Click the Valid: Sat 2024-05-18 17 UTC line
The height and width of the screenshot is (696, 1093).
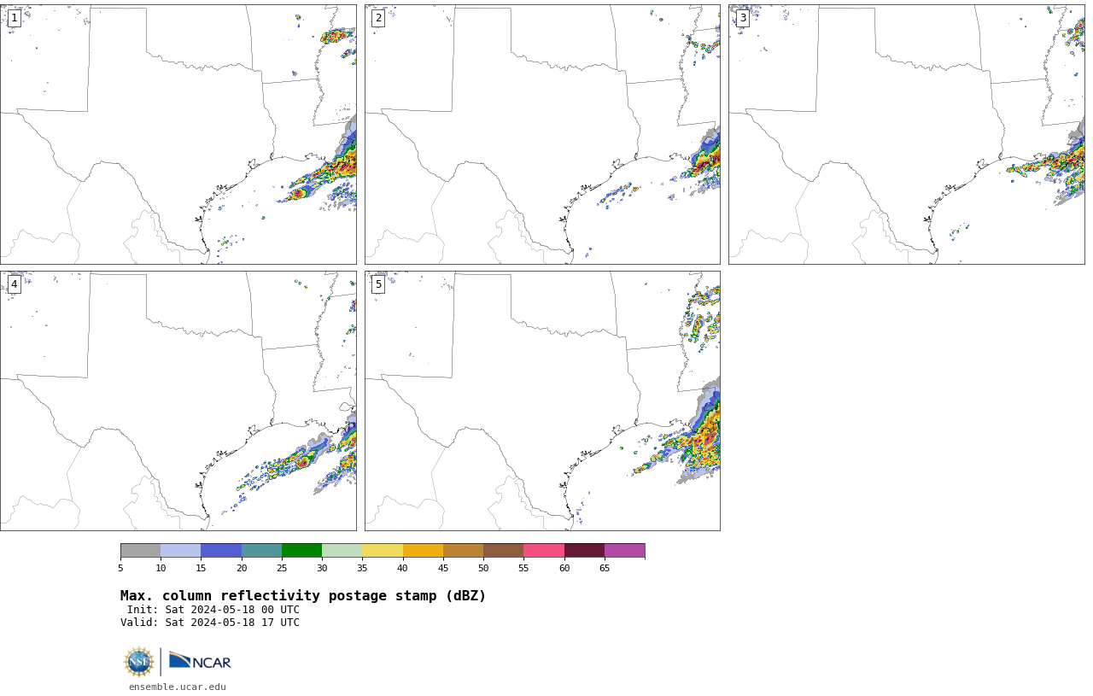point(210,623)
